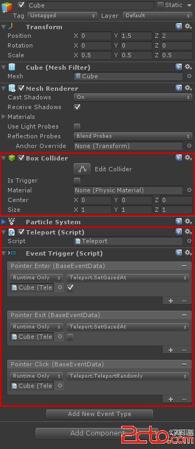
Task: Click the Mesh object picker circle
Action: (189, 76)
